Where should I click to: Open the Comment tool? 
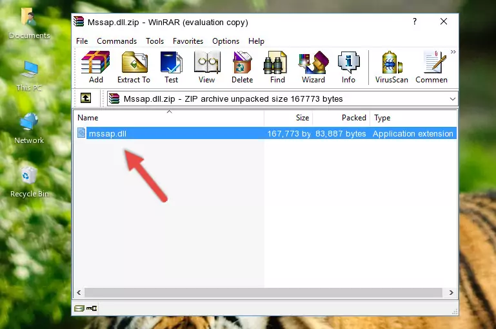[x=432, y=67]
